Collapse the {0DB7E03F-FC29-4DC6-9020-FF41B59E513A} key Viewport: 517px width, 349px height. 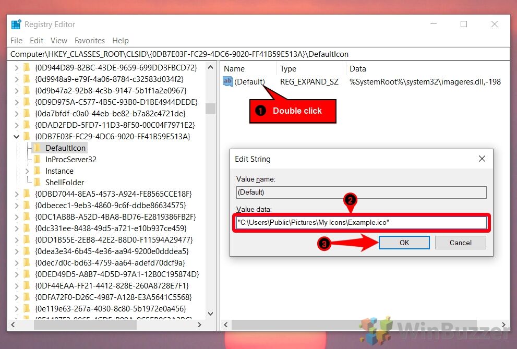(17, 137)
